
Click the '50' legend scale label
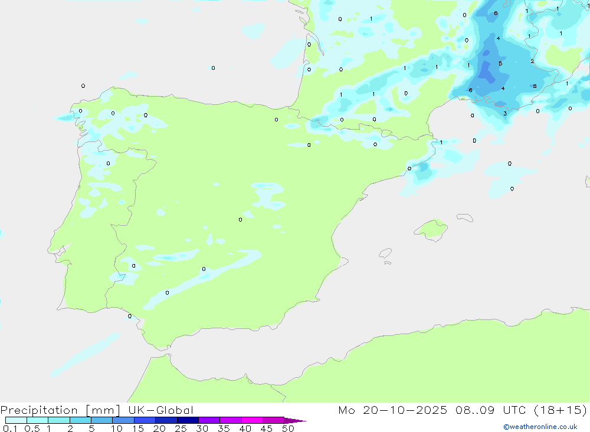[288, 428]
